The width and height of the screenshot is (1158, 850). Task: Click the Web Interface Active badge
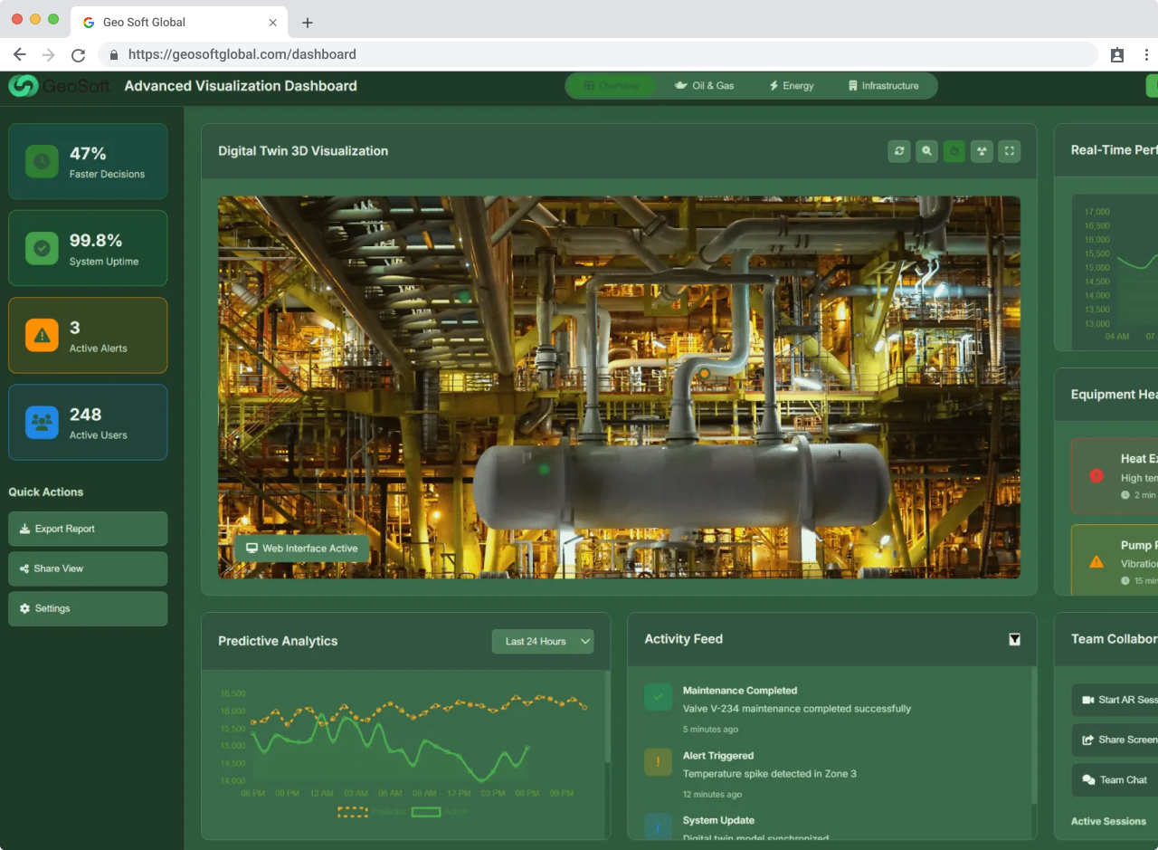[301, 549]
